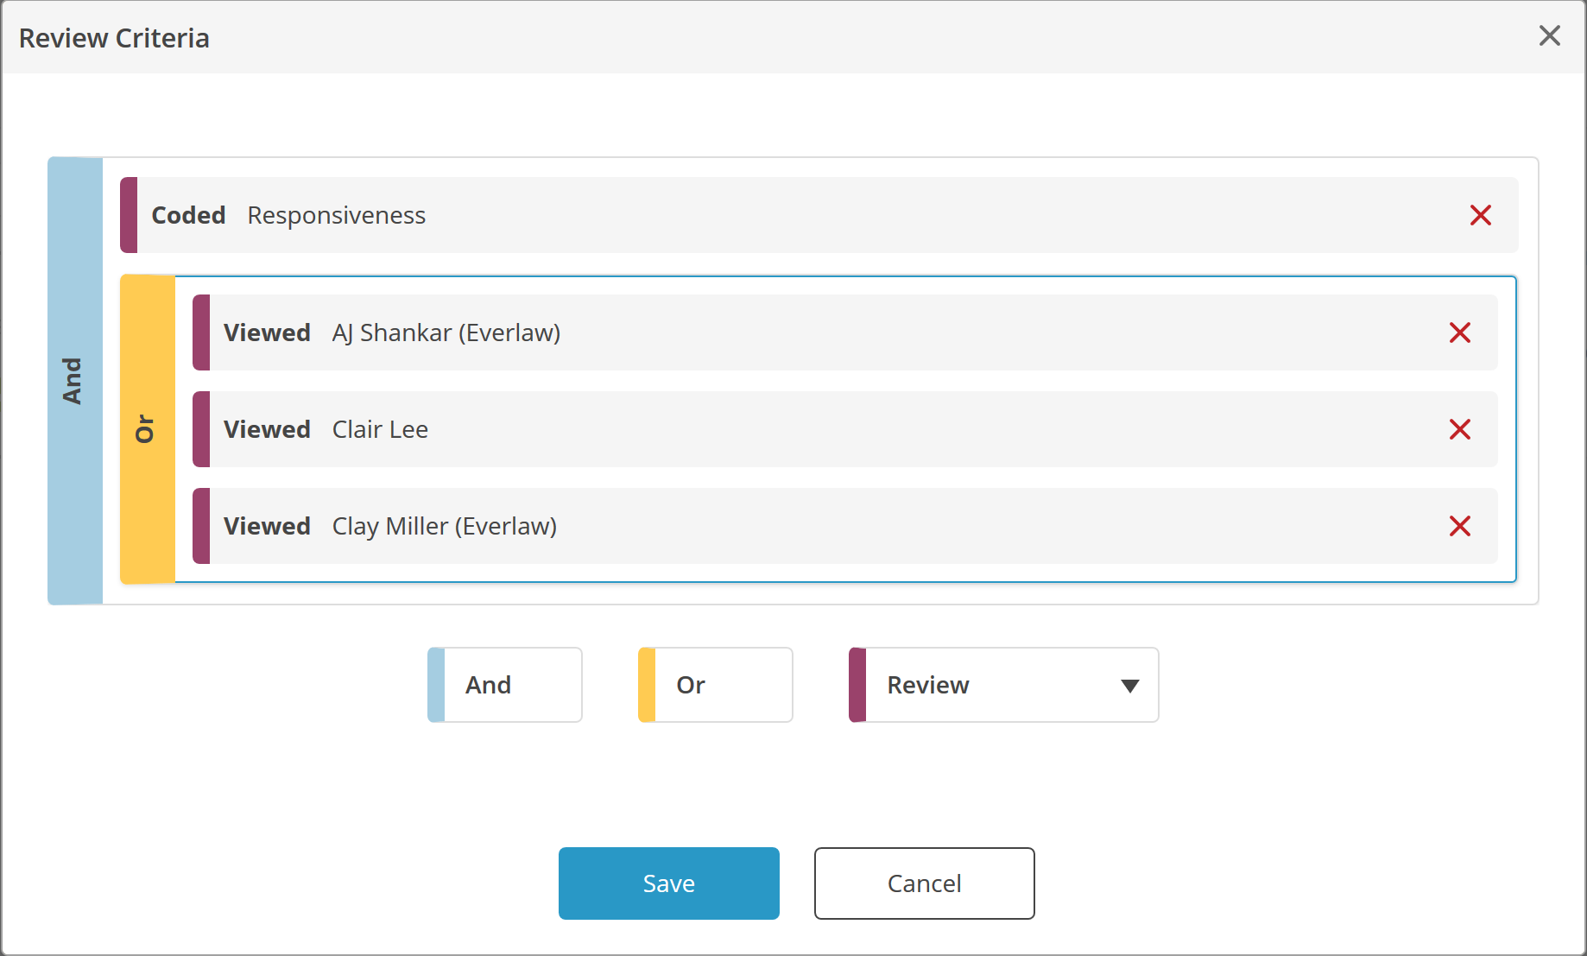Delete the Viewed AJ Shankar (Everlaw) criterion

[x=1460, y=332]
